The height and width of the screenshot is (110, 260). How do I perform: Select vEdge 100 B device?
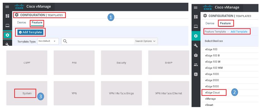tap(230, 55)
